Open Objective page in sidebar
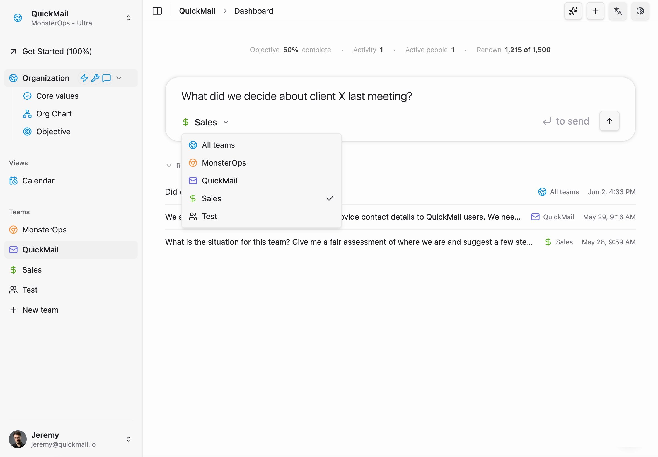The width and height of the screenshot is (658, 457). point(53,132)
